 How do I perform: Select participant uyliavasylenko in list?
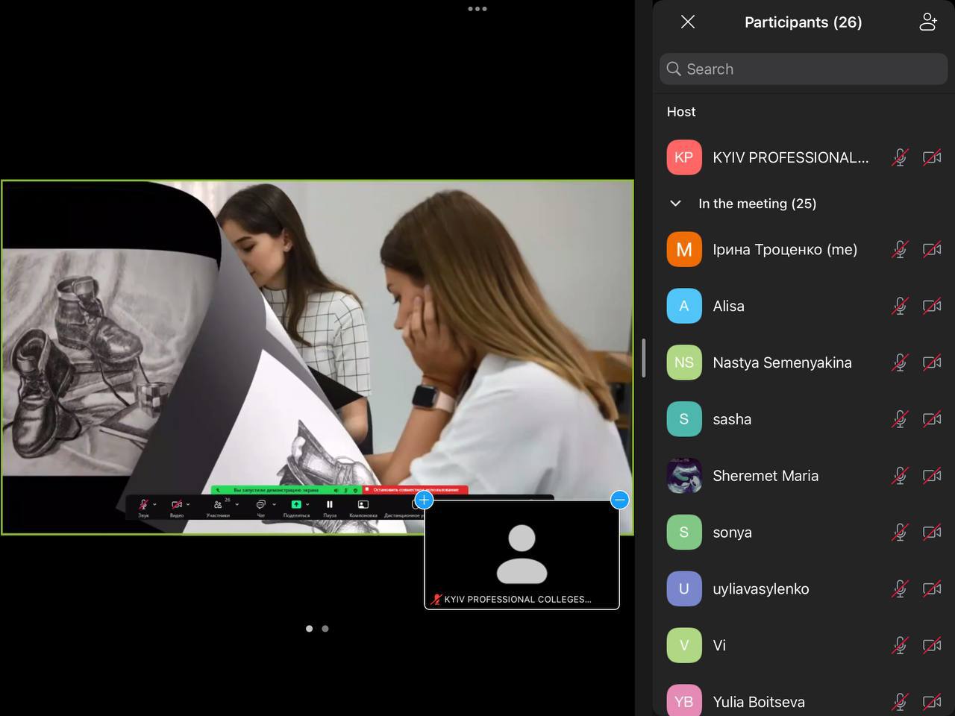click(760, 589)
